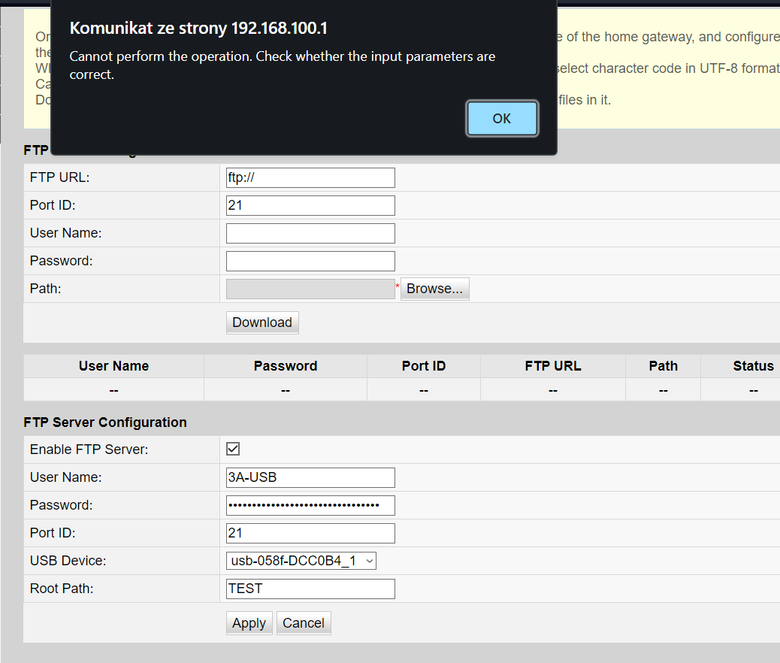Click the Enable FTP Server label
The height and width of the screenshot is (663, 780).
(x=89, y=450)
